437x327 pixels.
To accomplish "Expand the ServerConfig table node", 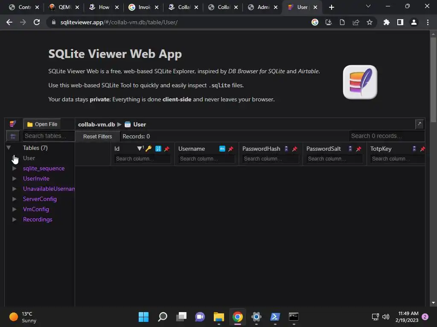I will point(14,199).
